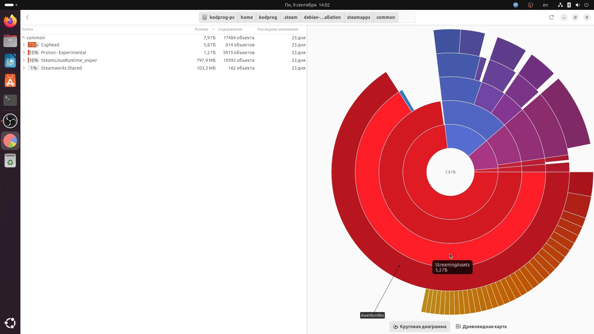Image resolution: width=594 pixels, height=334 pixels.
Task: Expand the Proton - Experimental folder
Action: pyautogui.click(x=24, y=53)
